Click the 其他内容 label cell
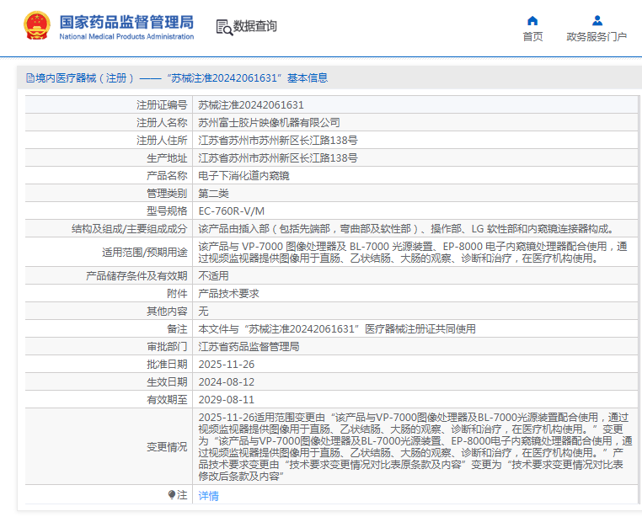This screenshot has width=642, height=517. point(109,311)
